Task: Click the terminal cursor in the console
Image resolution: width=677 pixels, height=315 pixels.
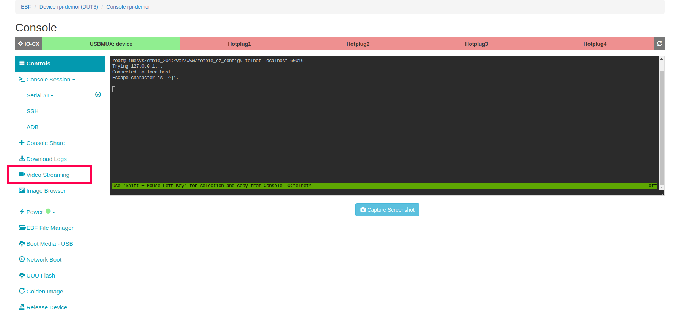Action: (x=114, y=89)
